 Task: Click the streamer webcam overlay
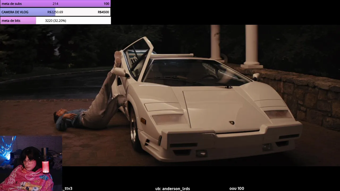31,163
